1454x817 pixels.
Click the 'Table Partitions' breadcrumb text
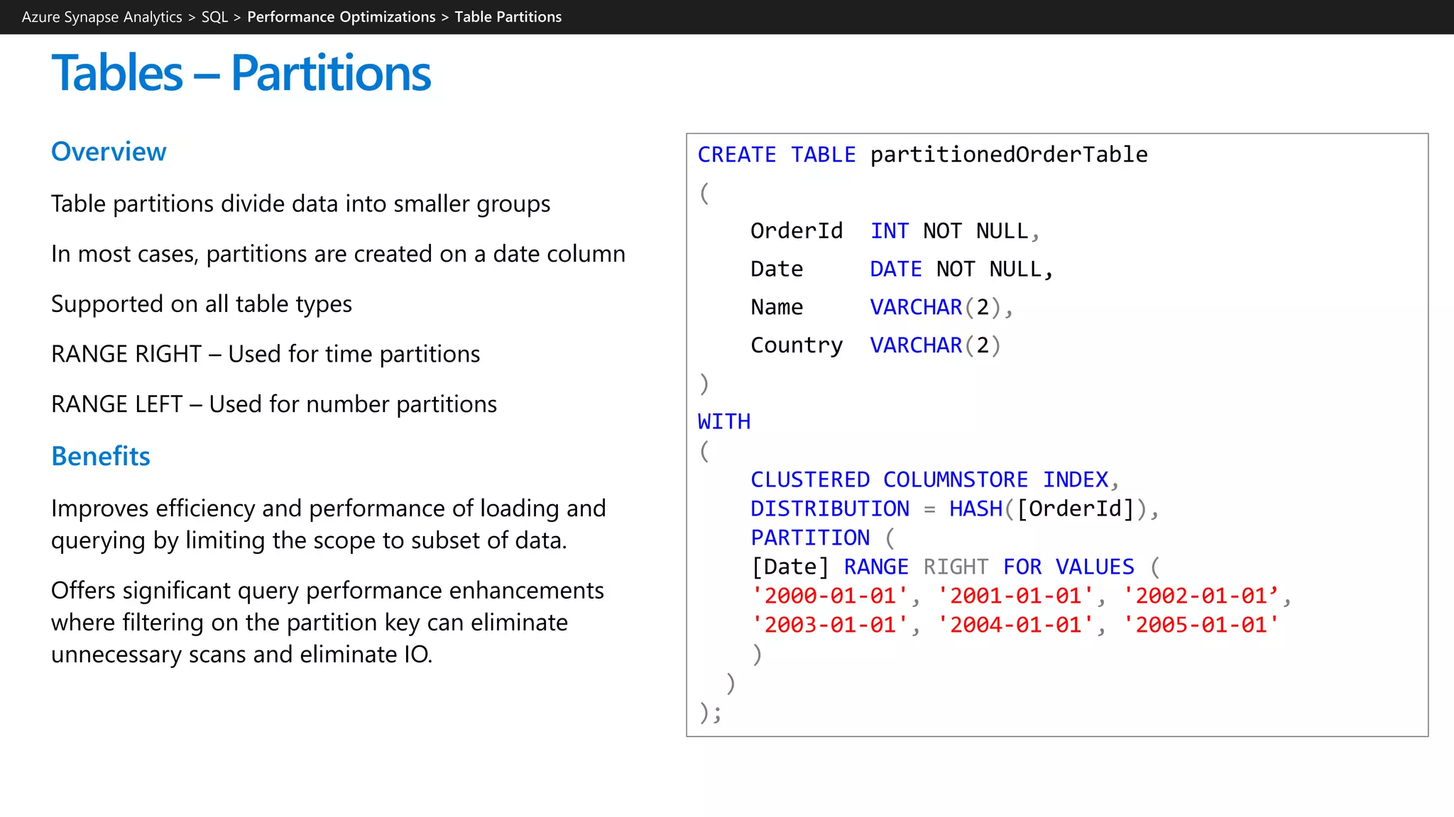(508, 17)
